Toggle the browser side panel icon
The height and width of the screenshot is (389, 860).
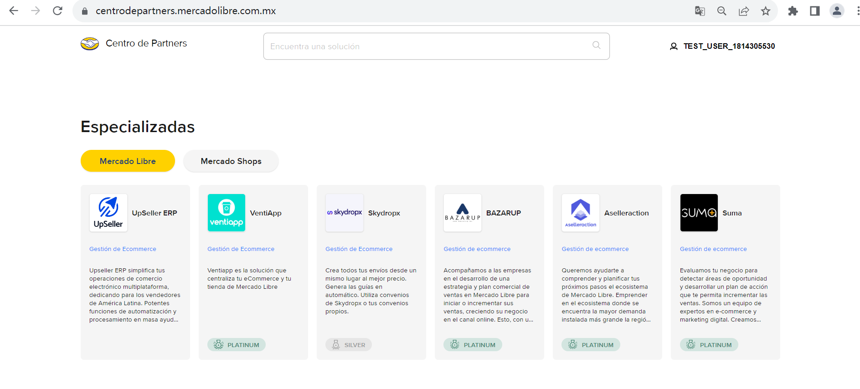click(815, 11)
